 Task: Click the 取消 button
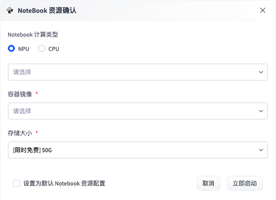click(x=208, y=183)
